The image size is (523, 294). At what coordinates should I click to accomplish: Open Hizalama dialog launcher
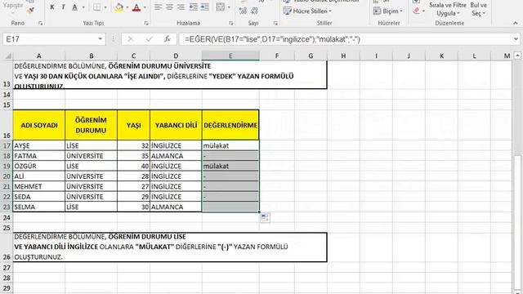pos(230,23)
